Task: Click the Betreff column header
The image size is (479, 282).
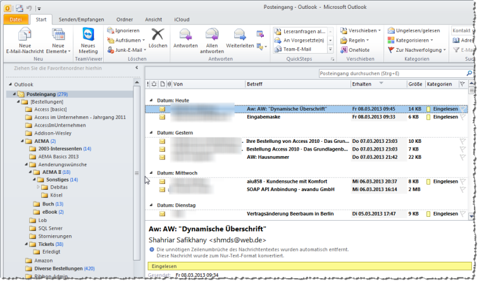Action: (255, 83)
